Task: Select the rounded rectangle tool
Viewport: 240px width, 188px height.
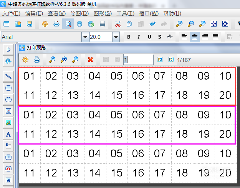Action: [8, 88]
